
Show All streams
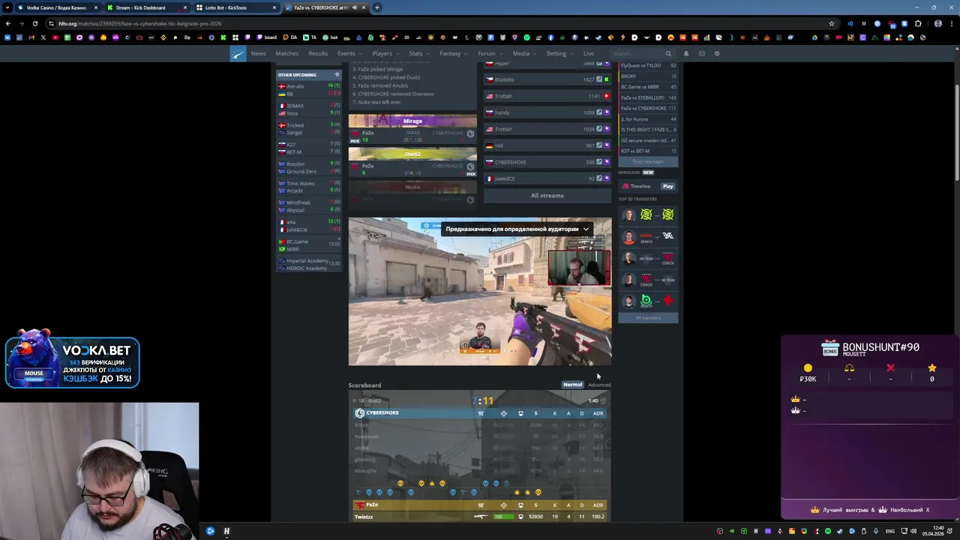click(547, 196)
